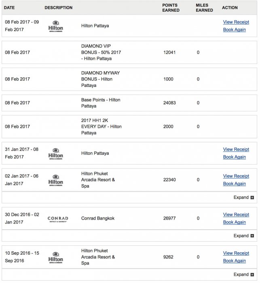Book Again for 10 Sep Phuket stay

(235, 261)
